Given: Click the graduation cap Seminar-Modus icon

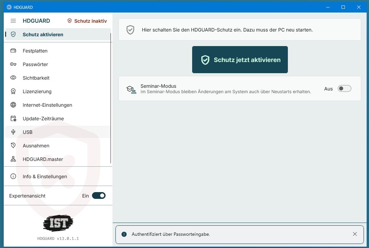Looking at the screenshot, I should click(x=131, y=90).
